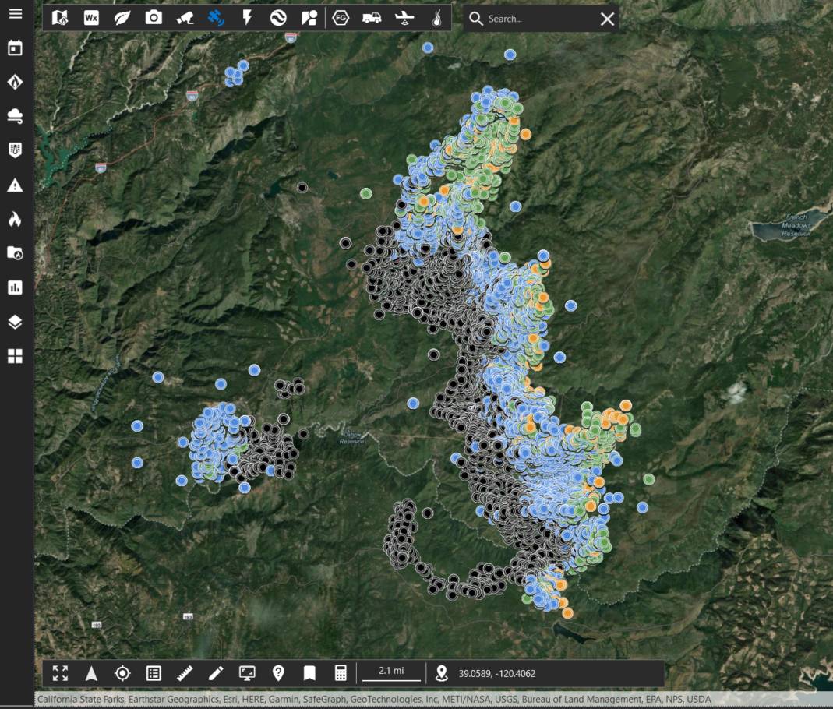Viewport: 833px width, 709px height.
Task: Clear the search box with X
Action: [607, 19]
